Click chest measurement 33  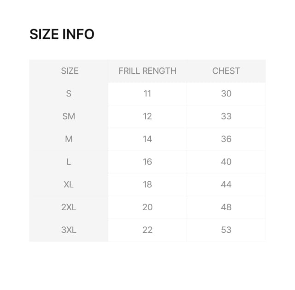(x=226, y=116)
